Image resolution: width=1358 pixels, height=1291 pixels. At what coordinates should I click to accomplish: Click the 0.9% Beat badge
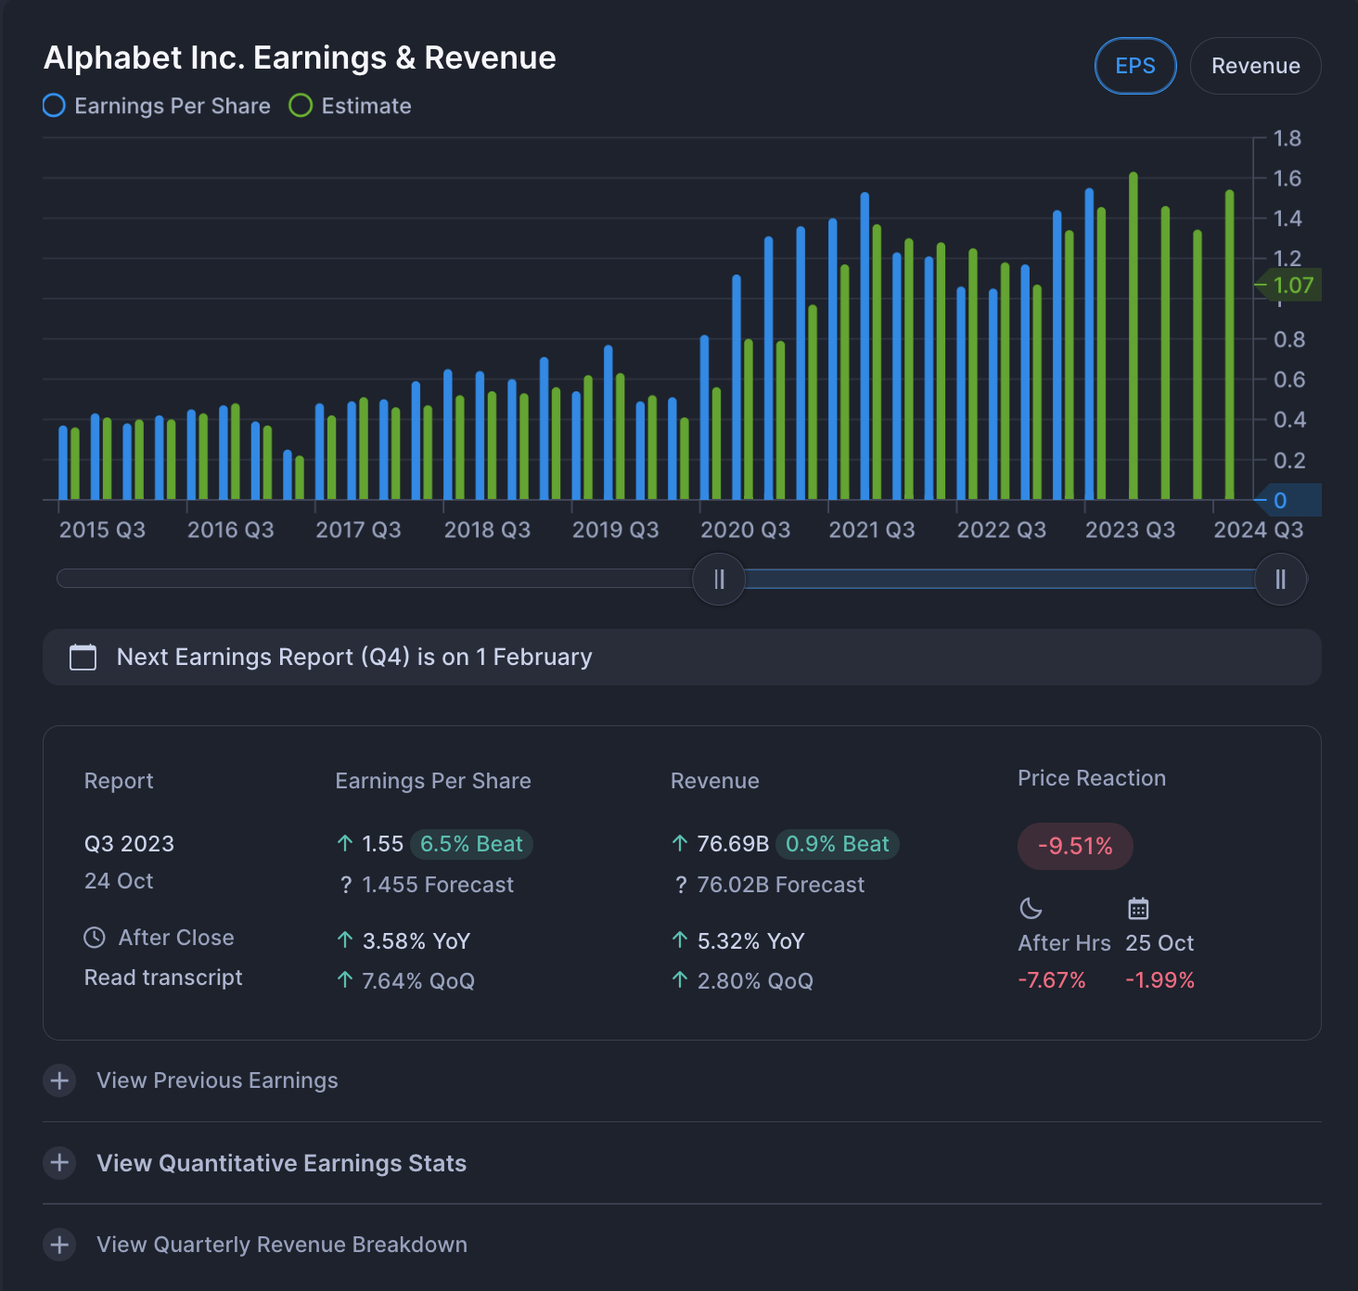(x=838, y=844)
